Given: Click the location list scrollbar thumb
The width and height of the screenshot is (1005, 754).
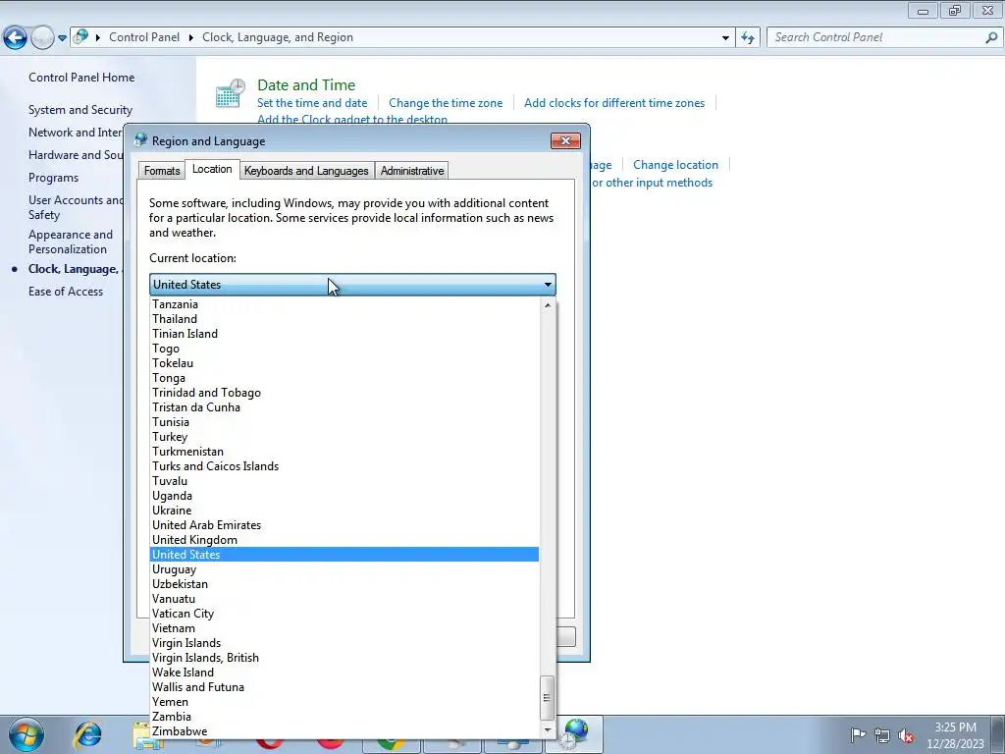Looking at the screenshot, I should (548, 698).
